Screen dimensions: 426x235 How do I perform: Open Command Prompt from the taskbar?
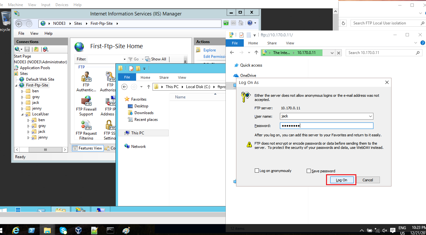[110, 230]
